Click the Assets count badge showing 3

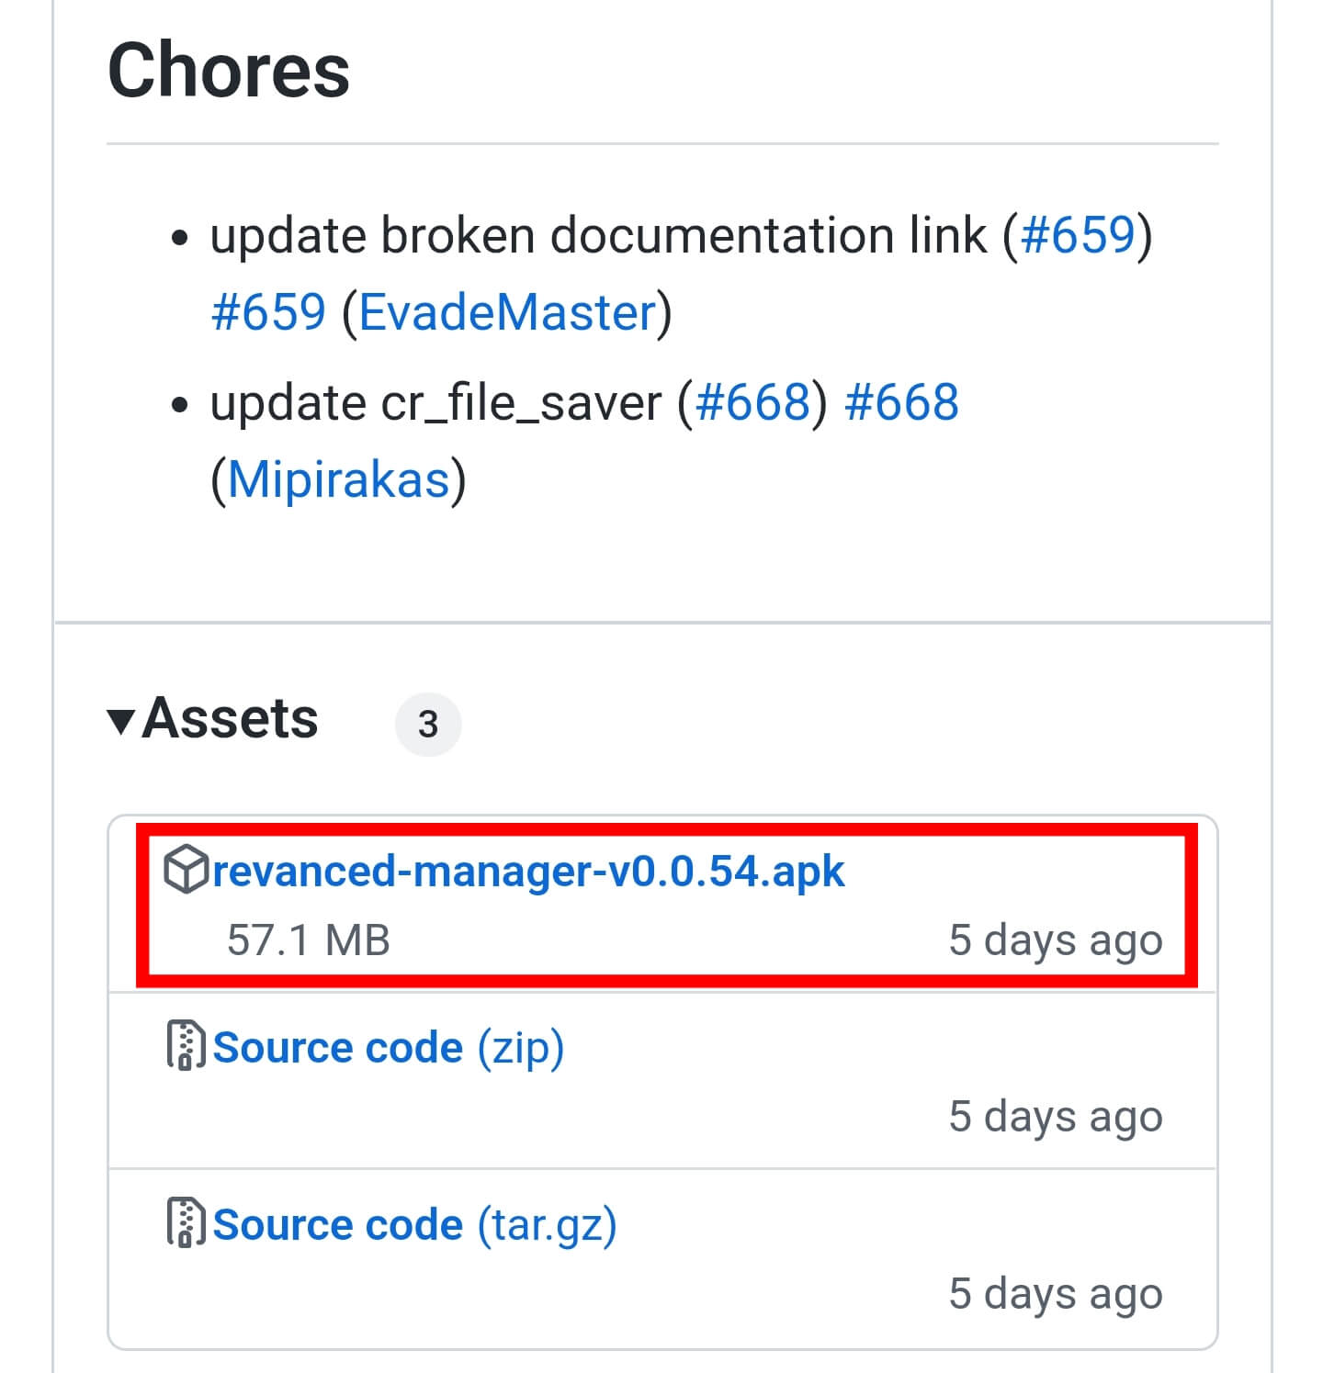tap(428, 725)
